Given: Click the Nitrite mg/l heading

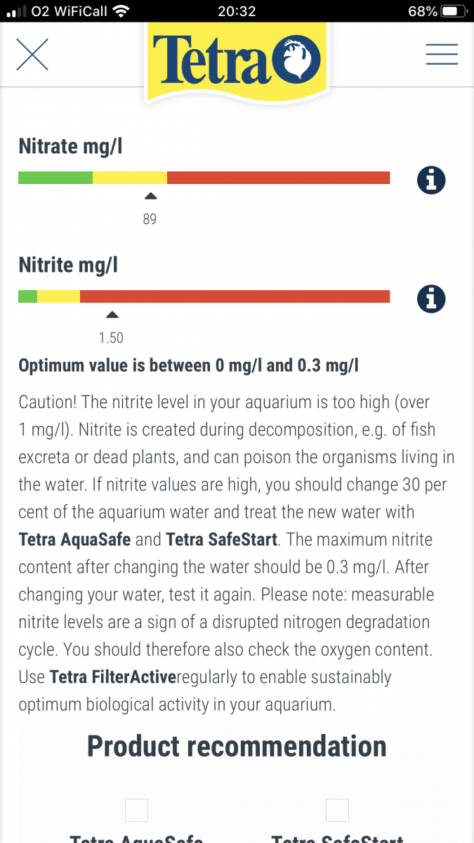Looking at the screenshot, I should [68, 266].
